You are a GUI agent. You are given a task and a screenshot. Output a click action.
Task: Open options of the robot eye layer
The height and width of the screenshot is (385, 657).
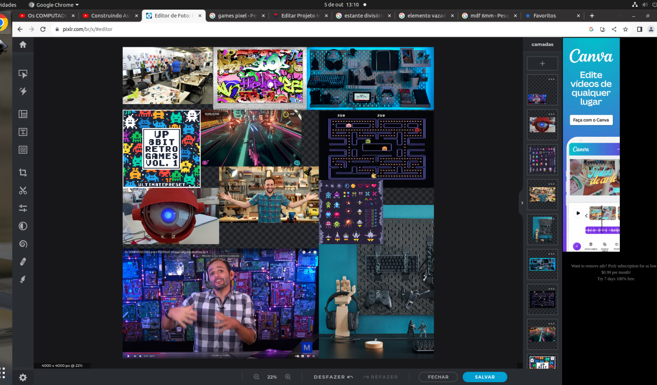tap(551, 114)
